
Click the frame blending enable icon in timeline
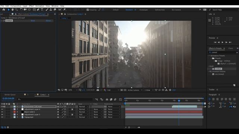(111, 99)
